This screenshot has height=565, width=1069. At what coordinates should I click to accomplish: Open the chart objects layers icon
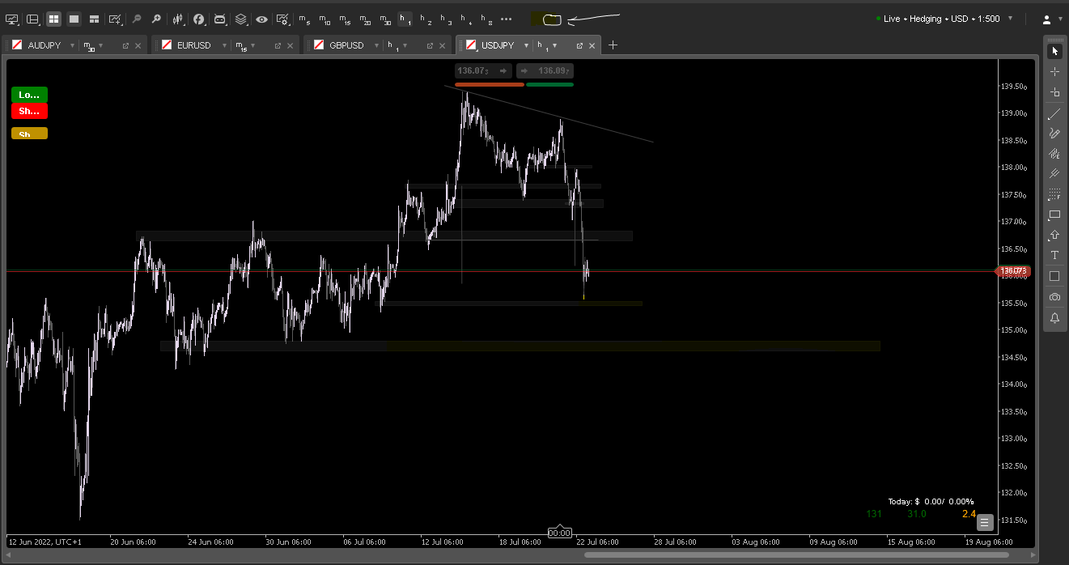[x=241, y=19]
